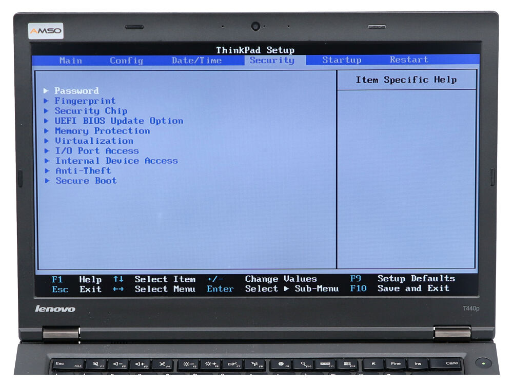
Task: Open the Password submenu
Action: (76, 91)
